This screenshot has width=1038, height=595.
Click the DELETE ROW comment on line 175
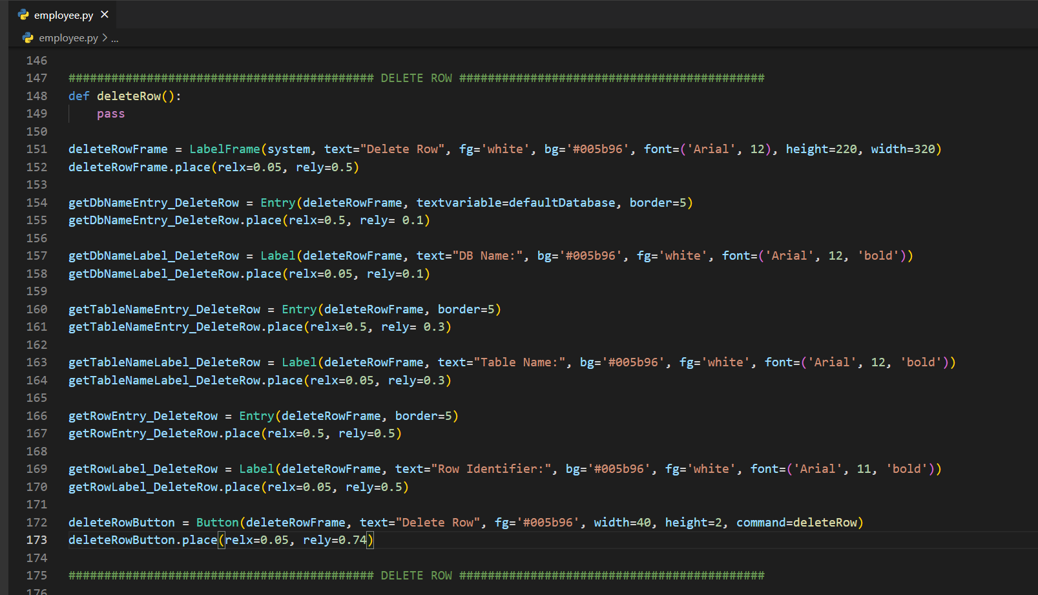(x=416, y=576)
